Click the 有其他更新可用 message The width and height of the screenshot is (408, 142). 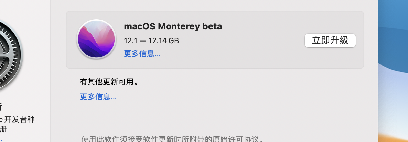click(109, 82)
